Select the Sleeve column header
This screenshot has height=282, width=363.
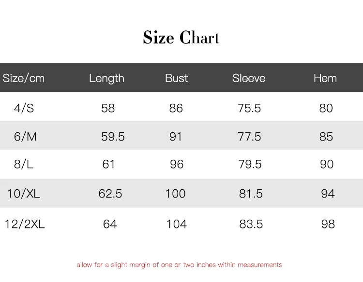point(249,78)
